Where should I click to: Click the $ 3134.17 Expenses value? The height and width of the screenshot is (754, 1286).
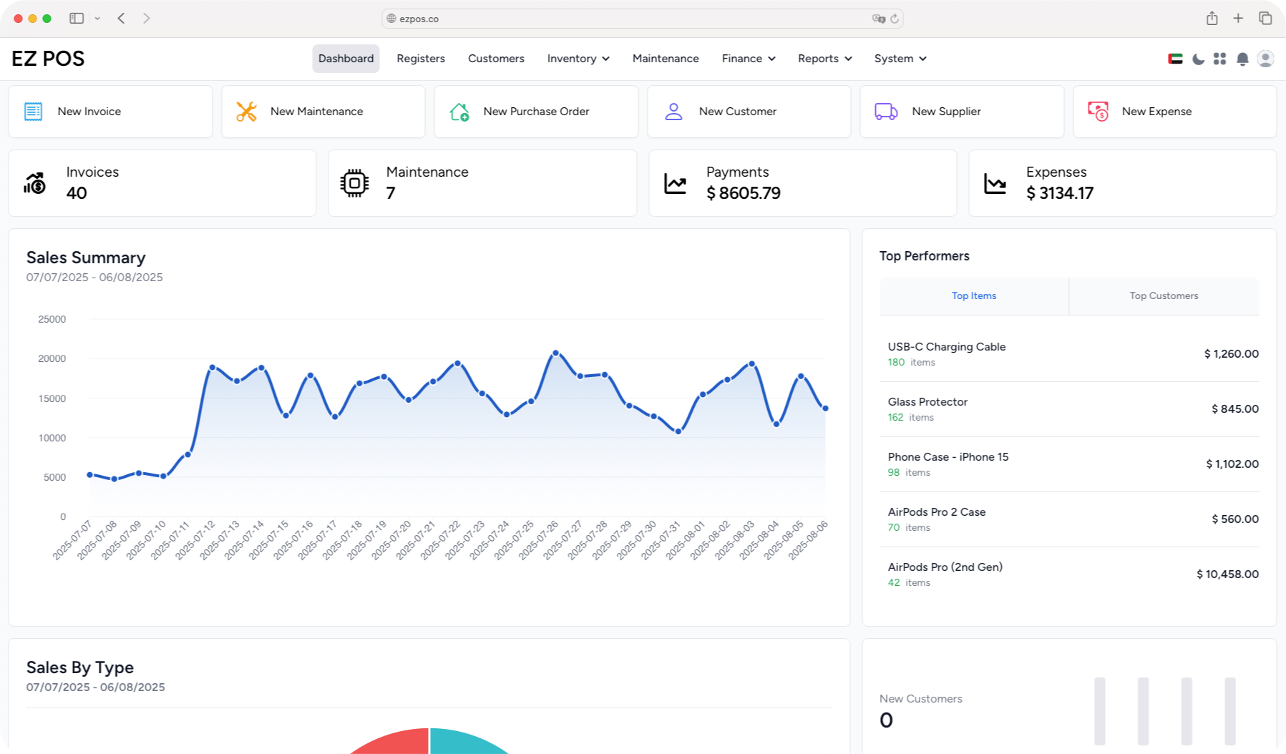click(x=1060, y=193)
